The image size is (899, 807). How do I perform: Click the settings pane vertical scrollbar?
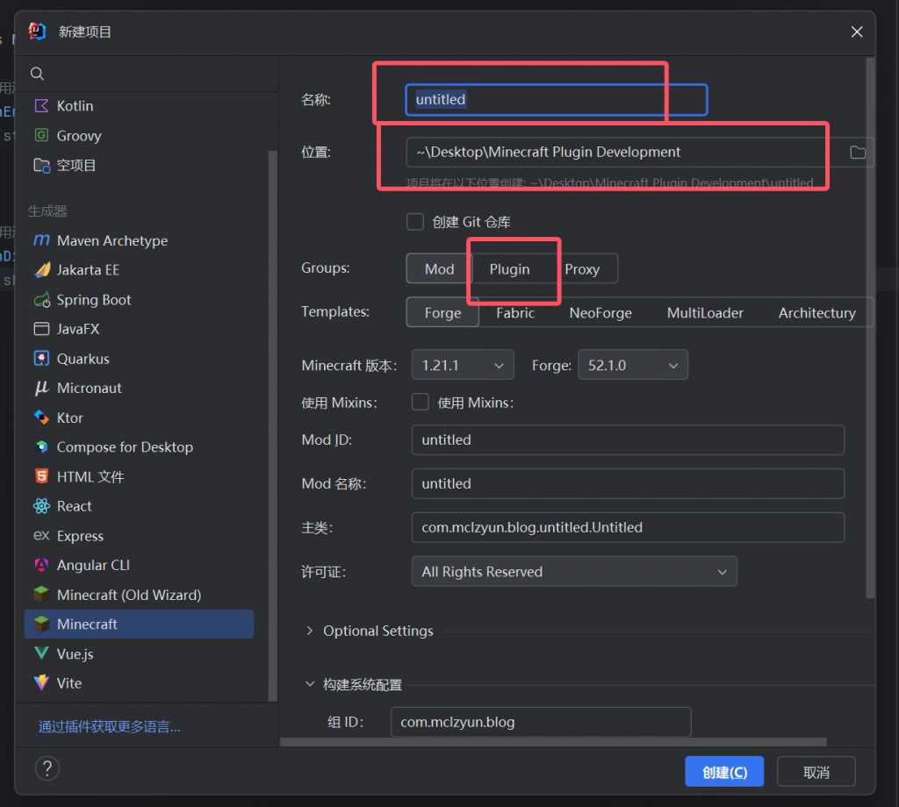coord(870,327)
